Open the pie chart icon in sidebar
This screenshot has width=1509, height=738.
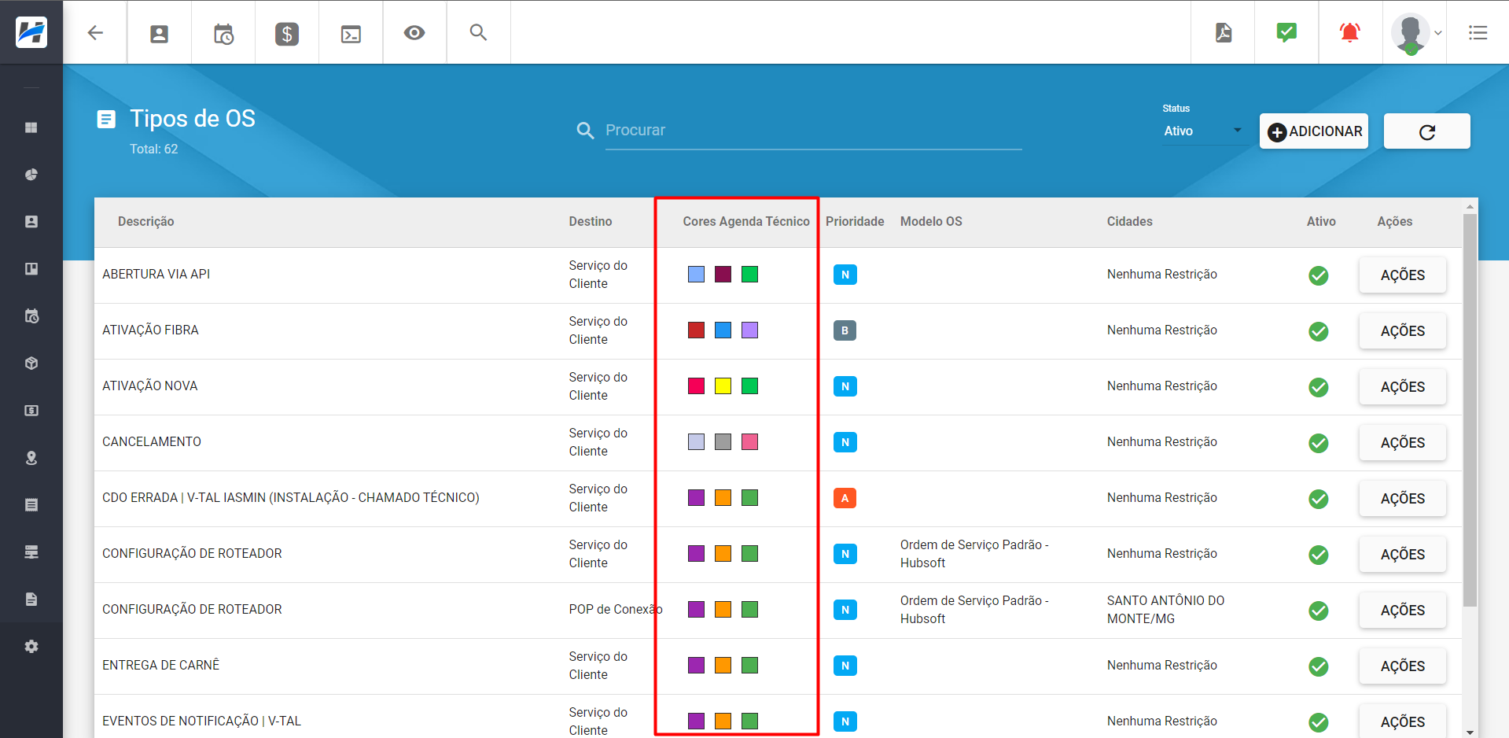[31, 175]
